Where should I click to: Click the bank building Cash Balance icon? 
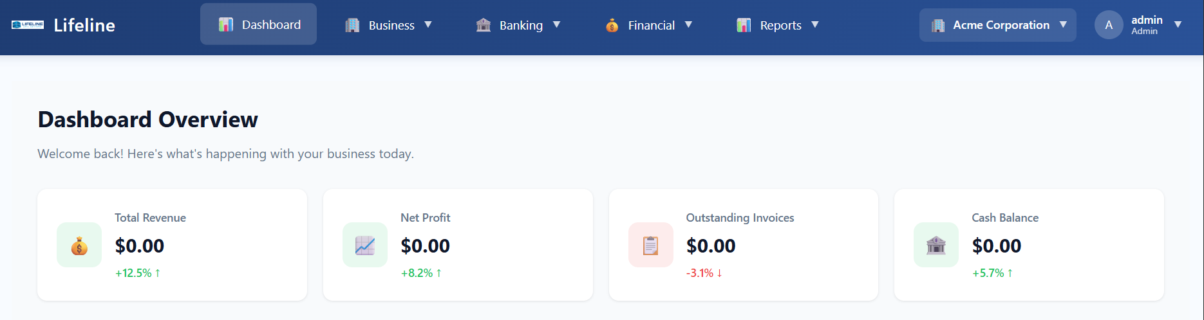click(x=936, y=245)
